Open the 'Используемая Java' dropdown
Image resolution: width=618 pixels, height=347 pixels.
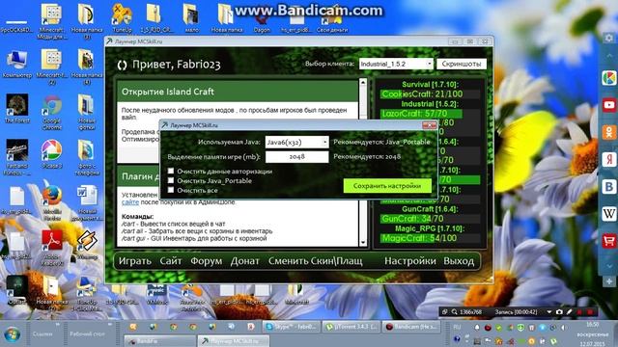pos(296,142)
